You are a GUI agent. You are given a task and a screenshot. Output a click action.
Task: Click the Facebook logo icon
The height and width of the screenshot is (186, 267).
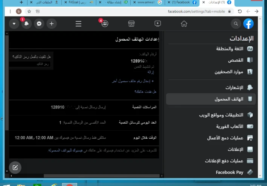[x=249, y=24]
